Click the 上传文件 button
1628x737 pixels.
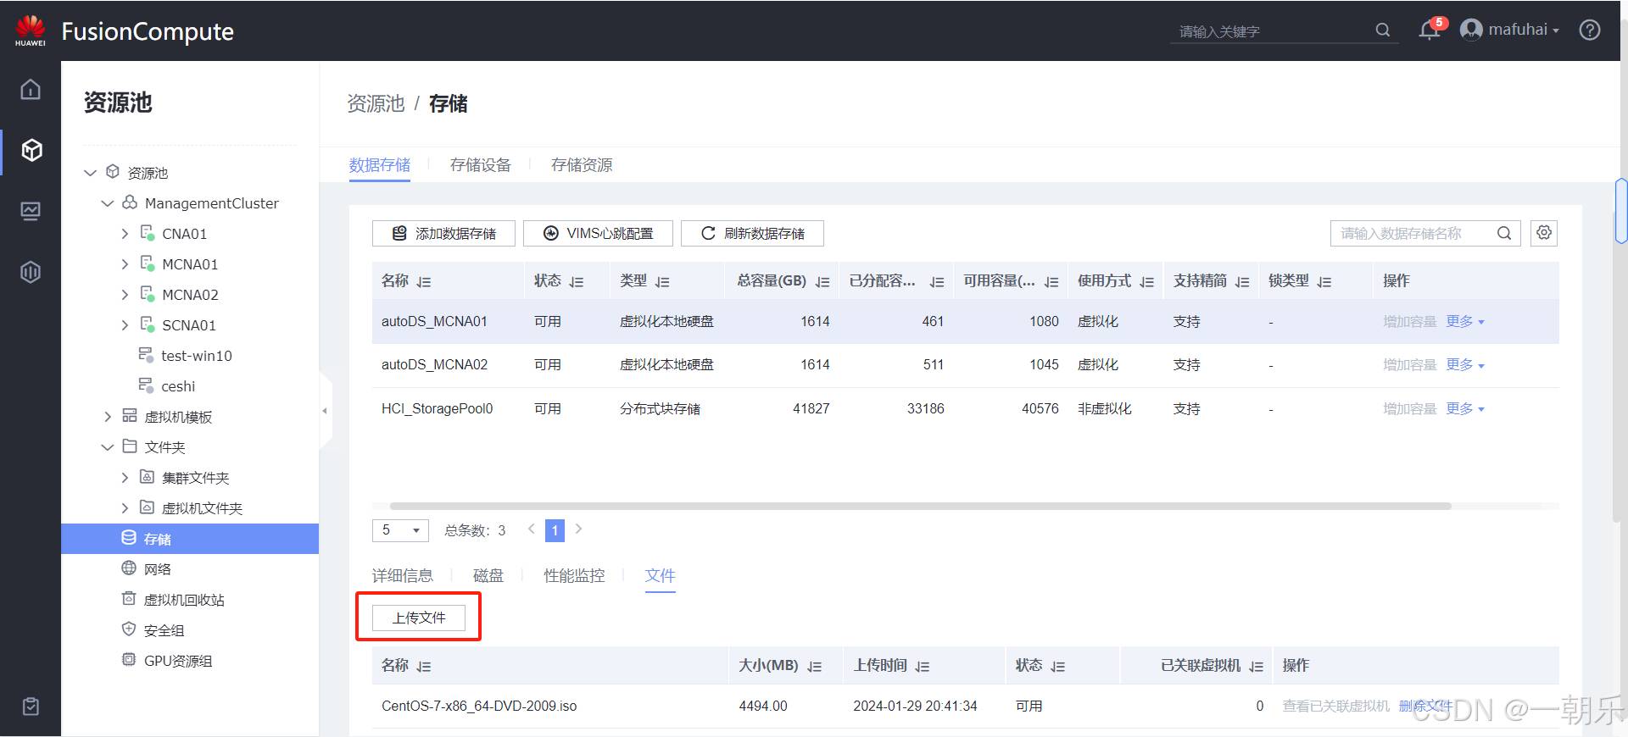(419, 618)
